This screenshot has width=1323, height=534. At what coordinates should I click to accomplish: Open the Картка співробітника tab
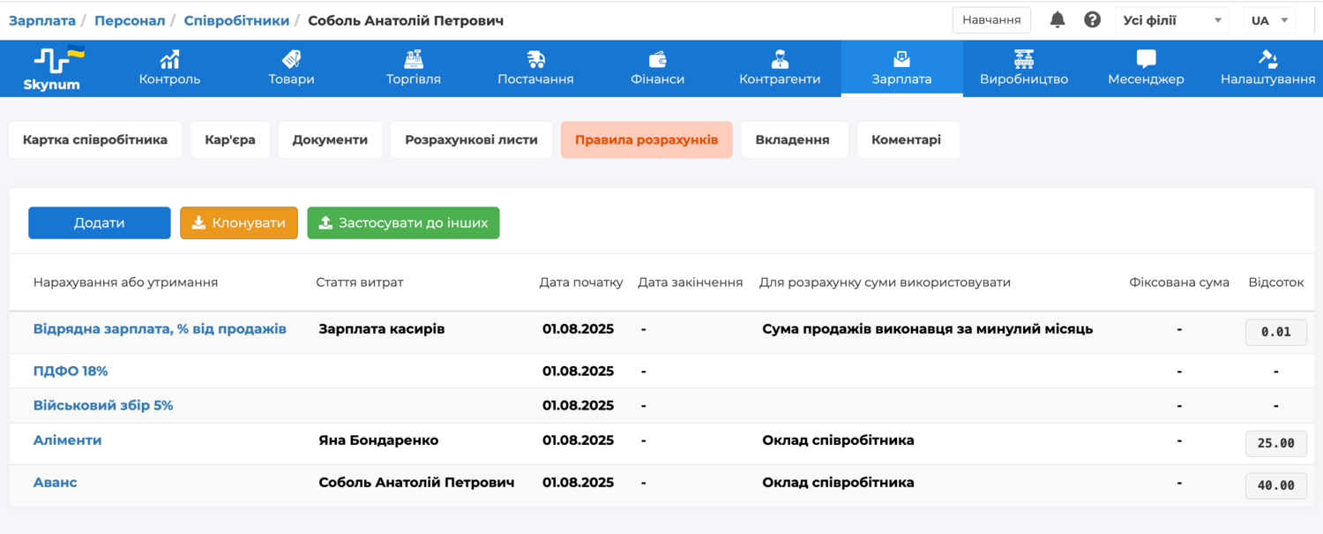click(95, 139)
